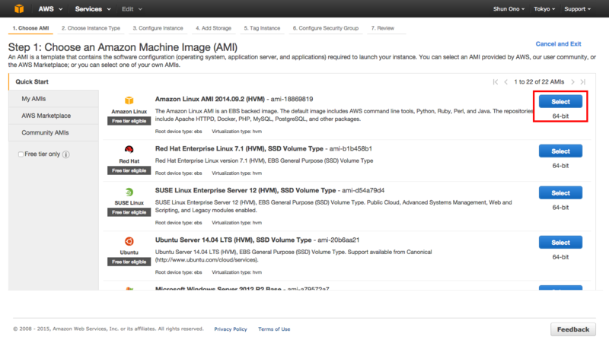609x340 pixels.
Task: Expand the Support menu
Action: pyautogui.click(x=577, y=9)
